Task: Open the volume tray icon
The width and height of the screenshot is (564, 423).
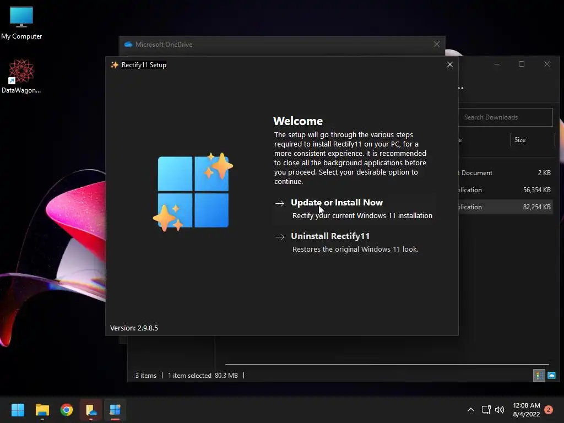Action: pyautogui.click(x=500, y=410)
